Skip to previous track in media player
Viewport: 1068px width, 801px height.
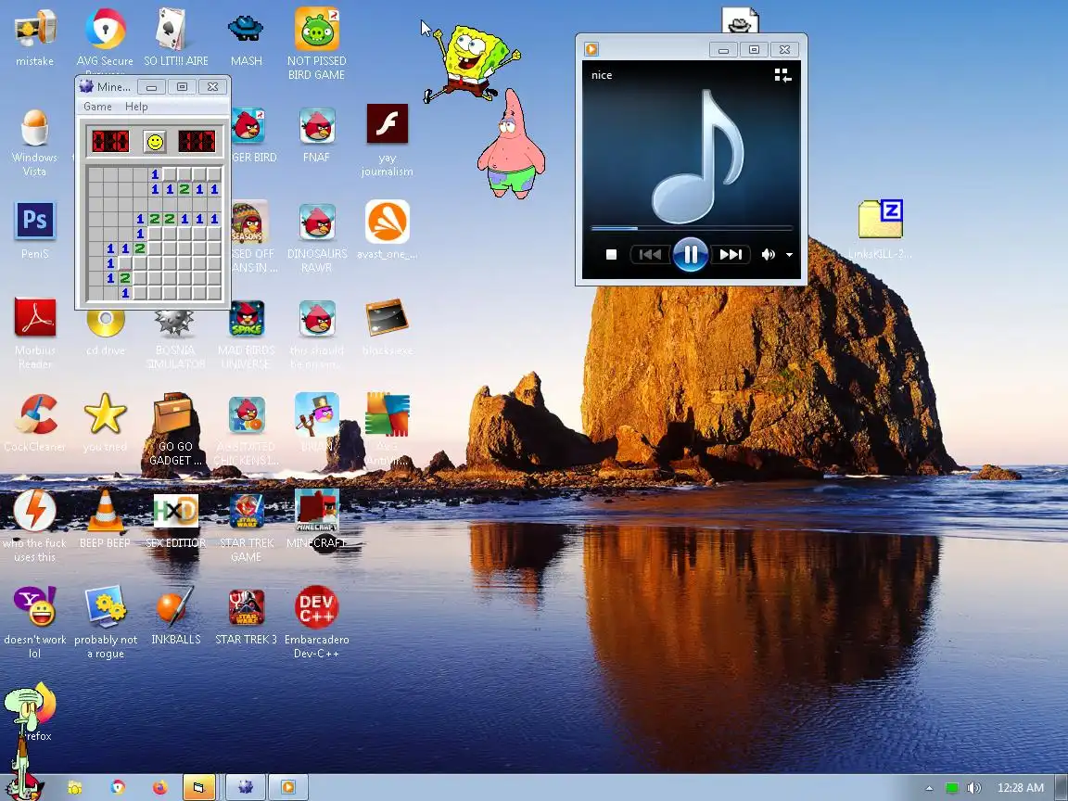650,254
